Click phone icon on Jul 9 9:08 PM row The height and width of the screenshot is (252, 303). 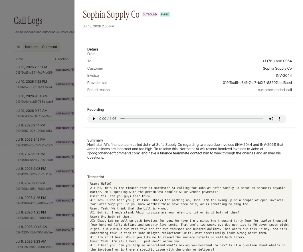[x=73, y=172]
